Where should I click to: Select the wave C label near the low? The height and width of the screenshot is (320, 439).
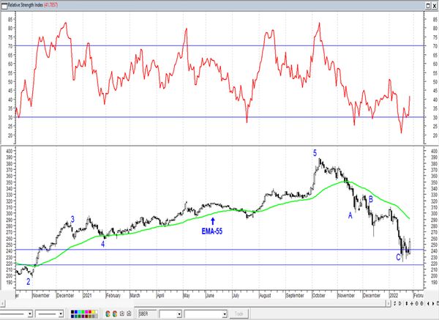[398, 257]
